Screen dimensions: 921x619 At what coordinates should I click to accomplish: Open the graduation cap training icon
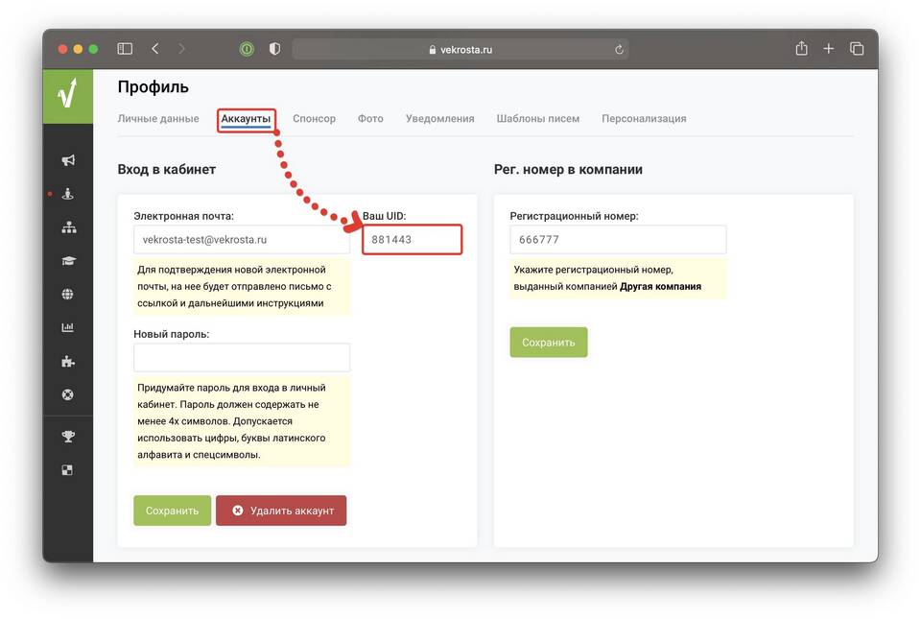[68, 261]
